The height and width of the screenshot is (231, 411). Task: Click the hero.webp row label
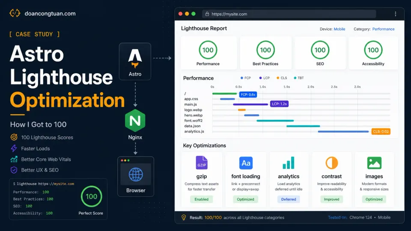(x=194, y=115)
